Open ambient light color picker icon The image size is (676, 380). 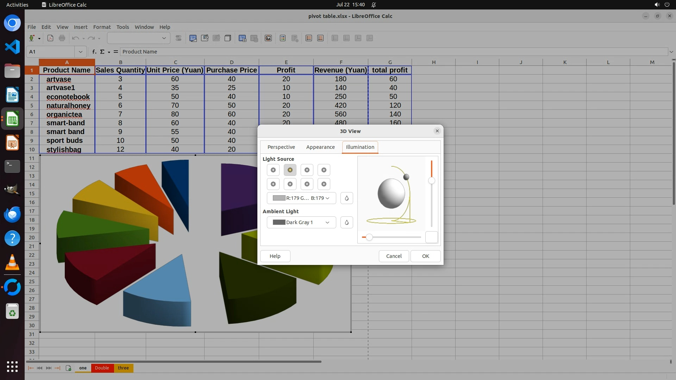(x=347, y=222)
